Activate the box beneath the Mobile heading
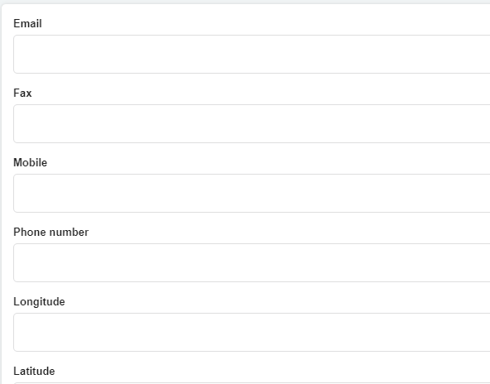Screen dimensions: 490x384 point(252,193)
